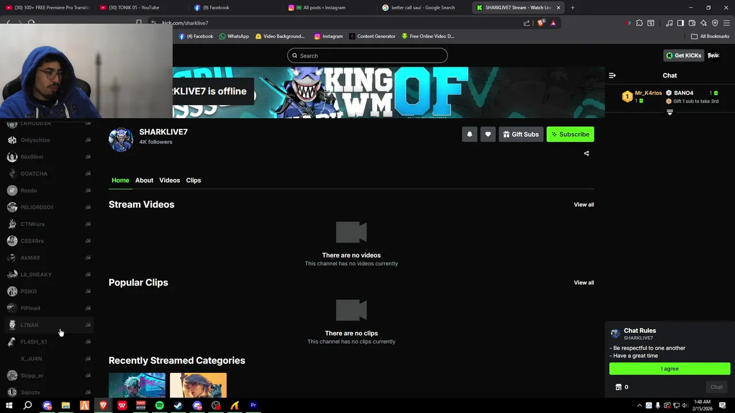This screenshot has height=413, width=735.
Task: Click the SHARKLIVE7 channel avatar
Action: (121, 139)
